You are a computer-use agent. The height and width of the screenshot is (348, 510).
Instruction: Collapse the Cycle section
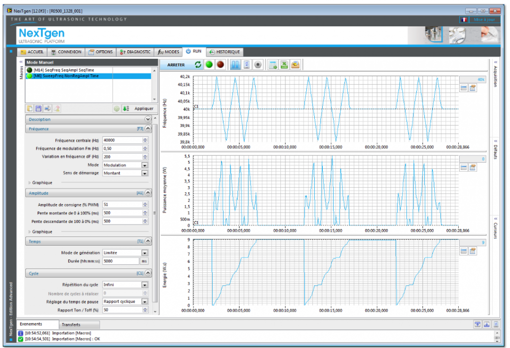point(147,273)
